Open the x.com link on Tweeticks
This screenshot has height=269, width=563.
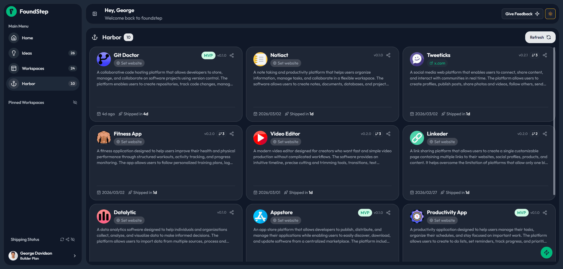[x=437, y=63]
